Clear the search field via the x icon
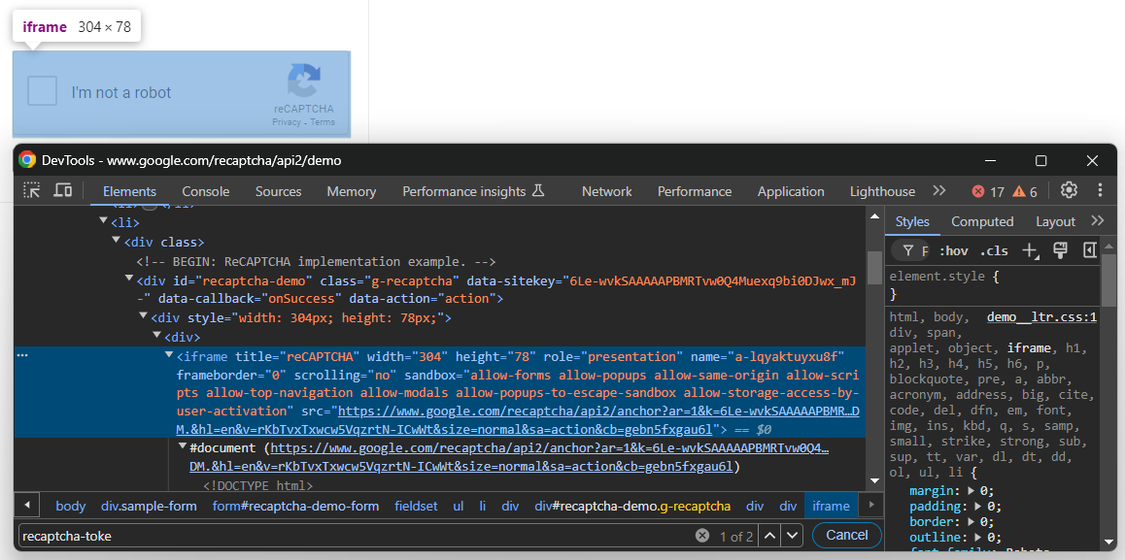This screenshot has width=1125, height=560. (702, 535)
